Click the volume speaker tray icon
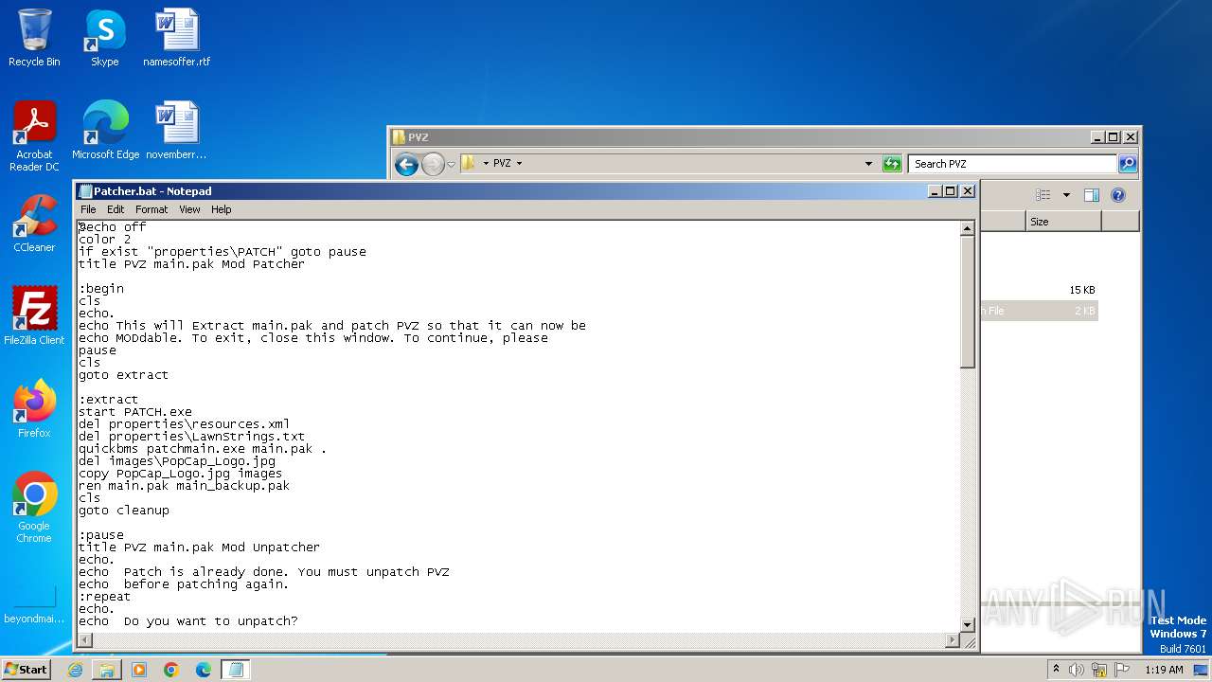 [x=1077, y=670]
